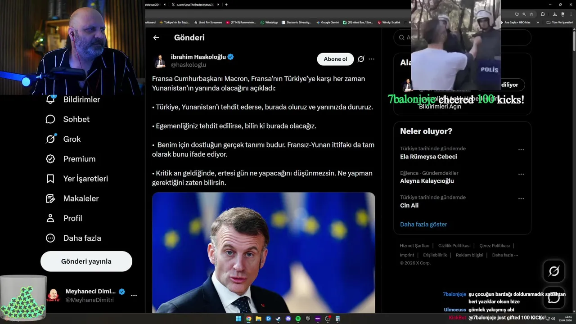The image size is (576, 324).
Task: Open Sohbet messages in the sidebar
Action: pos(68,119)
